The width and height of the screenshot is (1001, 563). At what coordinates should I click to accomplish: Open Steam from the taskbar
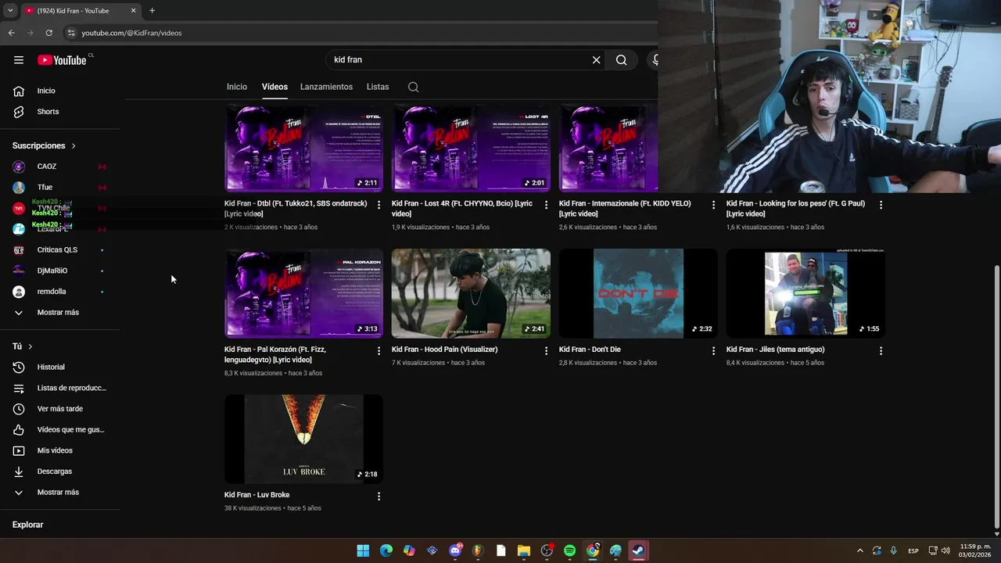(638, 550)
